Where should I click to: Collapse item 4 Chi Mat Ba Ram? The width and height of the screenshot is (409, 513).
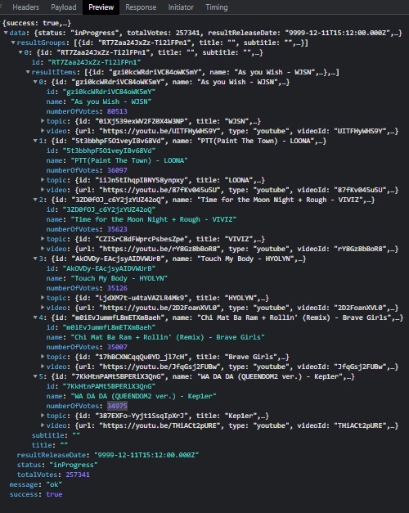pyautogui.click(x=35, y=317)
